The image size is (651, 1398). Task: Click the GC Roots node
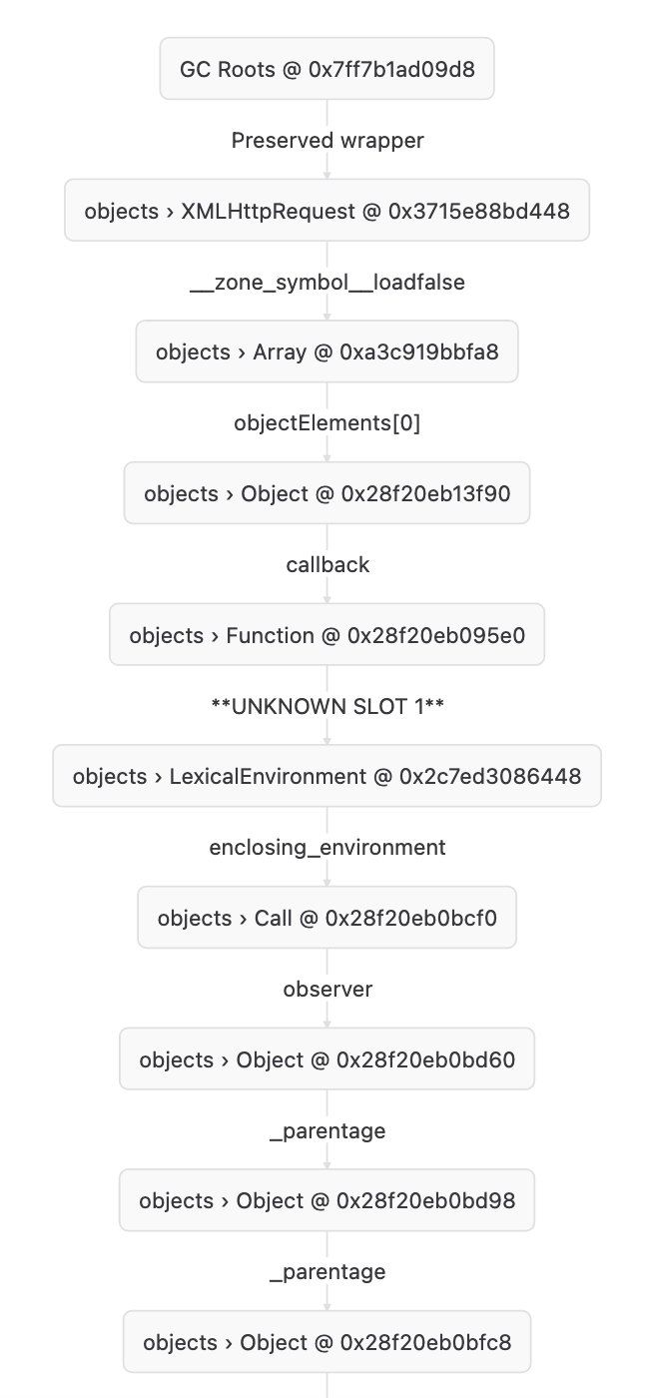(326, 69)
